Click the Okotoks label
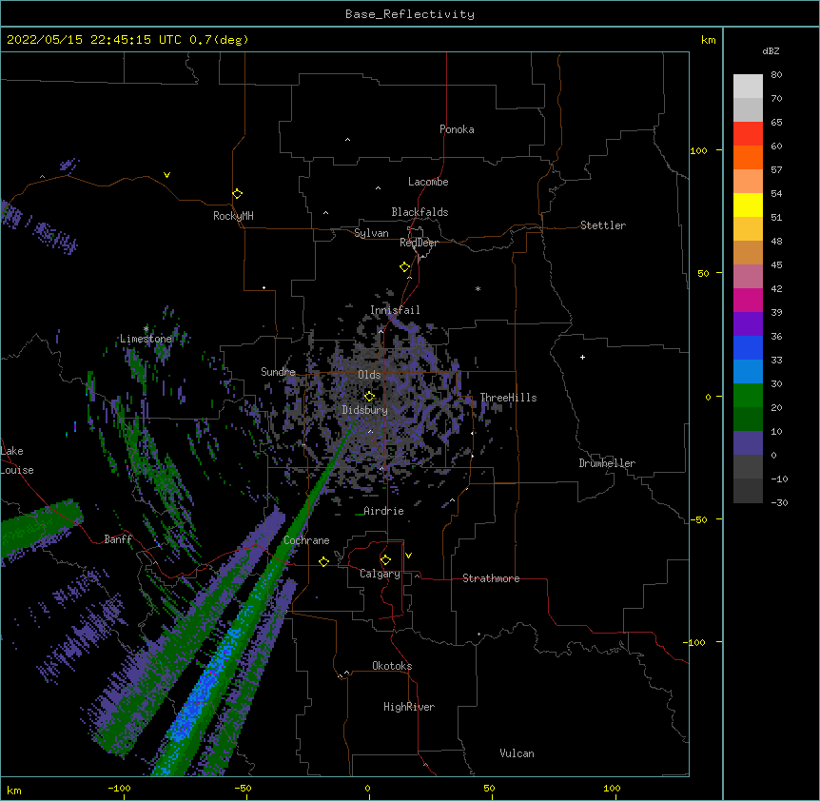 click(x=392, y=666)
